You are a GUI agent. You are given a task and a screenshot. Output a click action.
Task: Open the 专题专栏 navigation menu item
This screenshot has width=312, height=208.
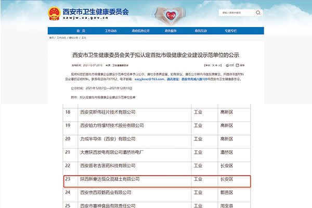[231, 31]
